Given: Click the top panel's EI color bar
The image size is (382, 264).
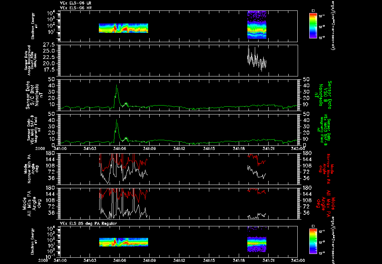Looking at the screenshot, I should pyautogui.click(x=313, y=26).
